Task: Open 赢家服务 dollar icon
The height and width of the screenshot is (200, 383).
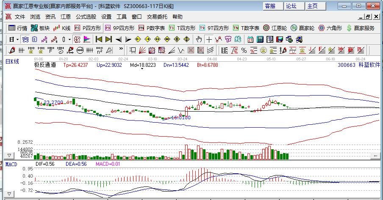Action: coord(360,28)
